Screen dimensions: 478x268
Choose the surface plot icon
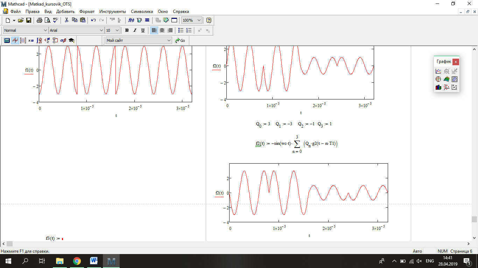447,79
